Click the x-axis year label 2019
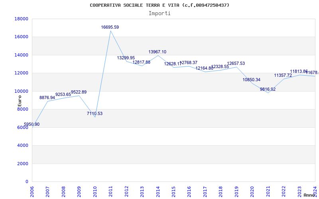This screenshot has height=199, width=319. point(236,191)
